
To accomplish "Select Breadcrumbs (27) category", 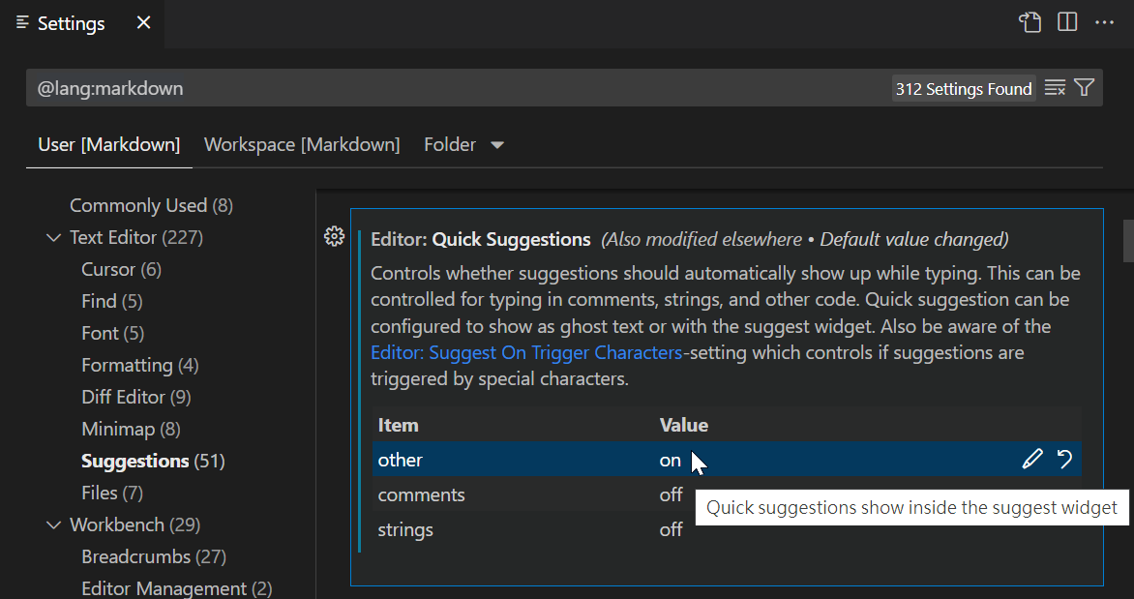I will [x=154, y=556].
